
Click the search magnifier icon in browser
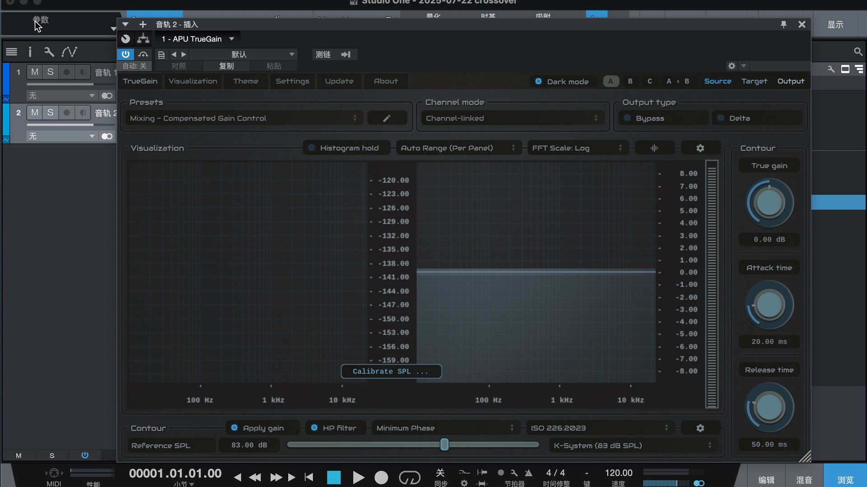click(858, 51)
